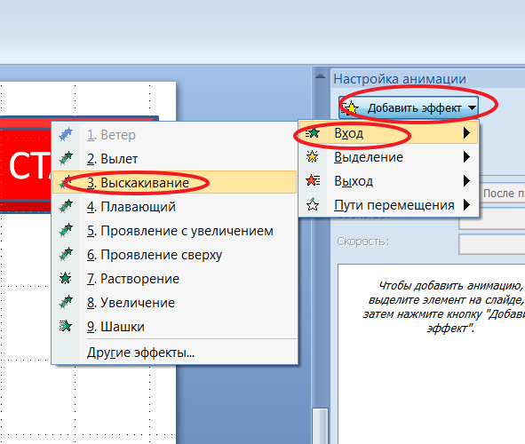The image size is (525, 444).
Task: Click the disabled '1. Ветер' entry
Action: pyautogui.click(x=175, y=135)
